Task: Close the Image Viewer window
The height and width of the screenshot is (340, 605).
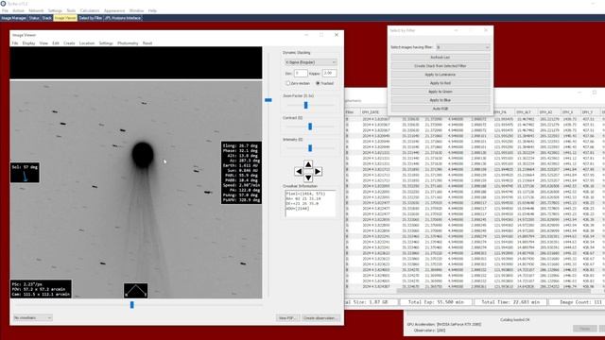Action: click(x=337, y=35)
